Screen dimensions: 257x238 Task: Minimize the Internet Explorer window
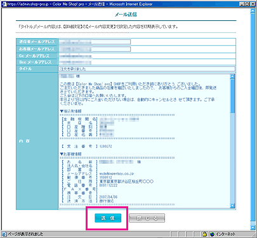click(x=242, y=4)
